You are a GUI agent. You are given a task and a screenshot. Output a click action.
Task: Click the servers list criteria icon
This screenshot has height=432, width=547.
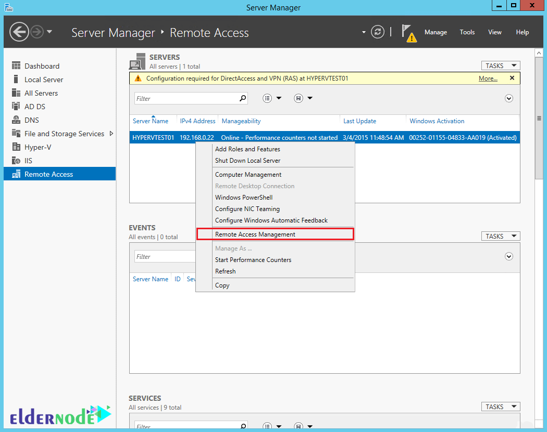point(267,98)
